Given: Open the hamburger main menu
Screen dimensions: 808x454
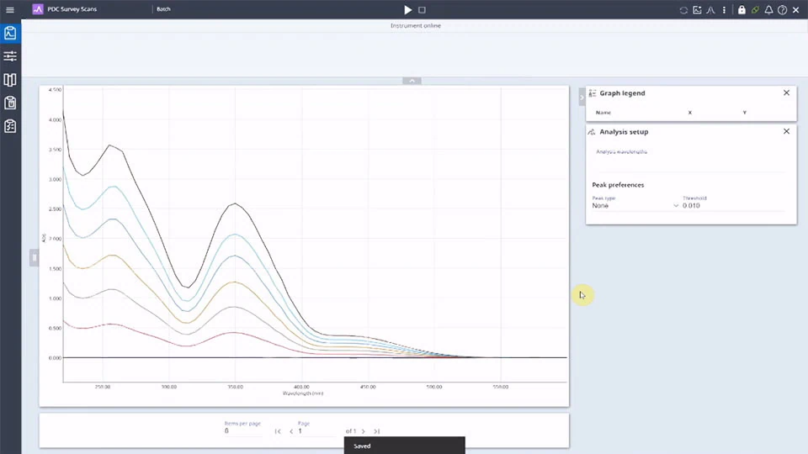Looking at the screenshot, I should 10,10.
